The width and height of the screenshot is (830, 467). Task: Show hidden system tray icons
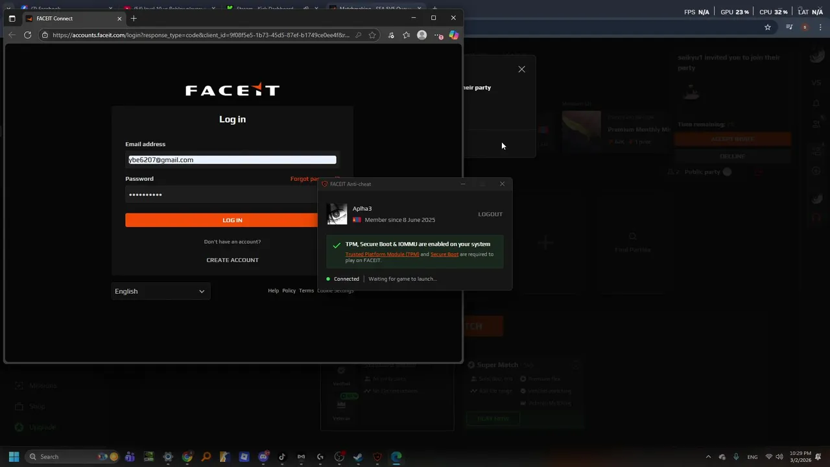[x=708, y=457]
